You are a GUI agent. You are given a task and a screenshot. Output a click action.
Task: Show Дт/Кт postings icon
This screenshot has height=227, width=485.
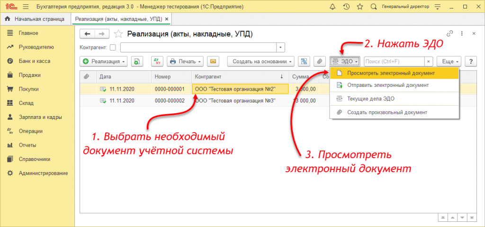coord(157,61)
